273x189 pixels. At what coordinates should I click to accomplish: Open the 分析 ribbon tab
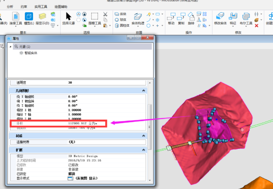pyautogui.click(x=10, y=7)
